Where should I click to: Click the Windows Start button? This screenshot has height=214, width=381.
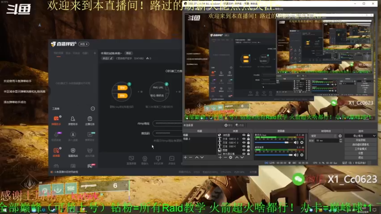(x=4, y=210)
